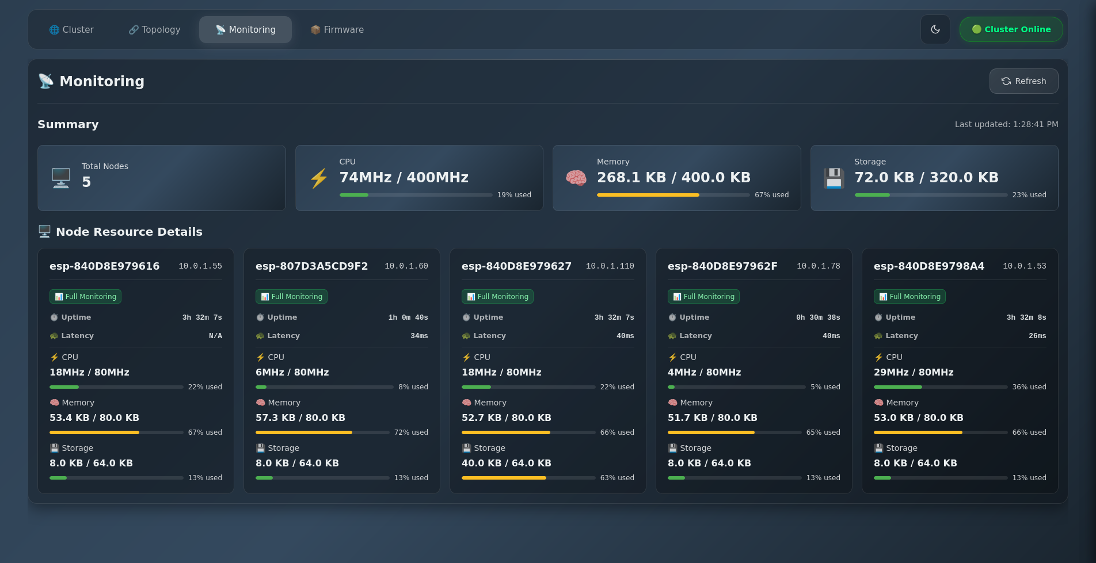This screenshot has width=1096, height=563.
Task: Select the IP address 10.0.1.110 text
Action: point(610,266)
